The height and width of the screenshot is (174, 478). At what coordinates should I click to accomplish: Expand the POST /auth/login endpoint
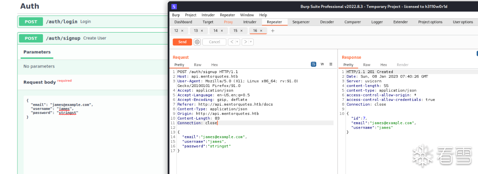coord(93,21)
